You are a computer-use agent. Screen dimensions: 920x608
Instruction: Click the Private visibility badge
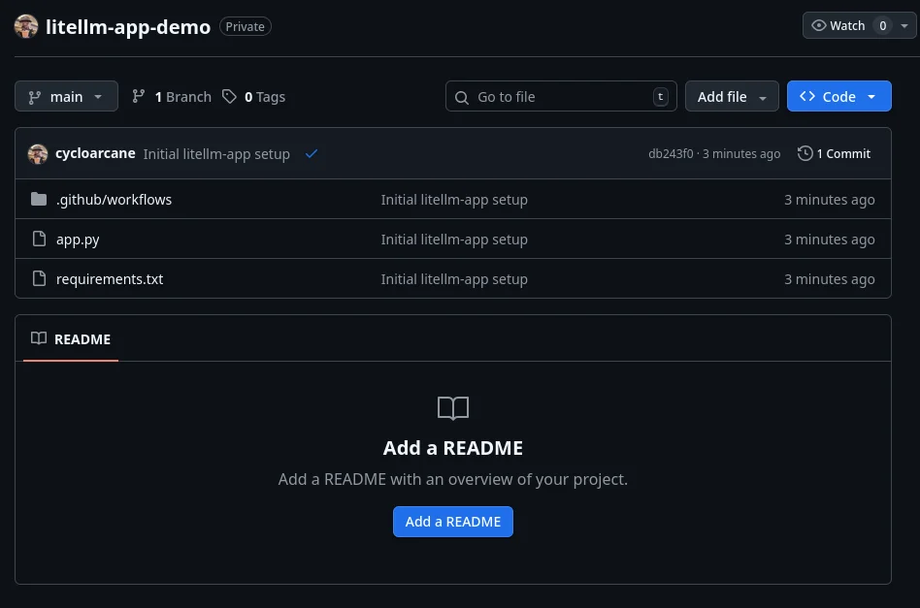246,26
